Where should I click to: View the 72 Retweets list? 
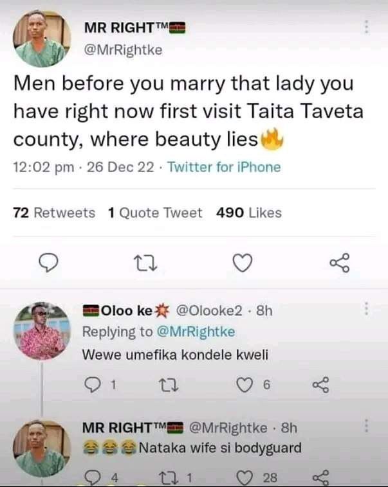coord(54,213)
